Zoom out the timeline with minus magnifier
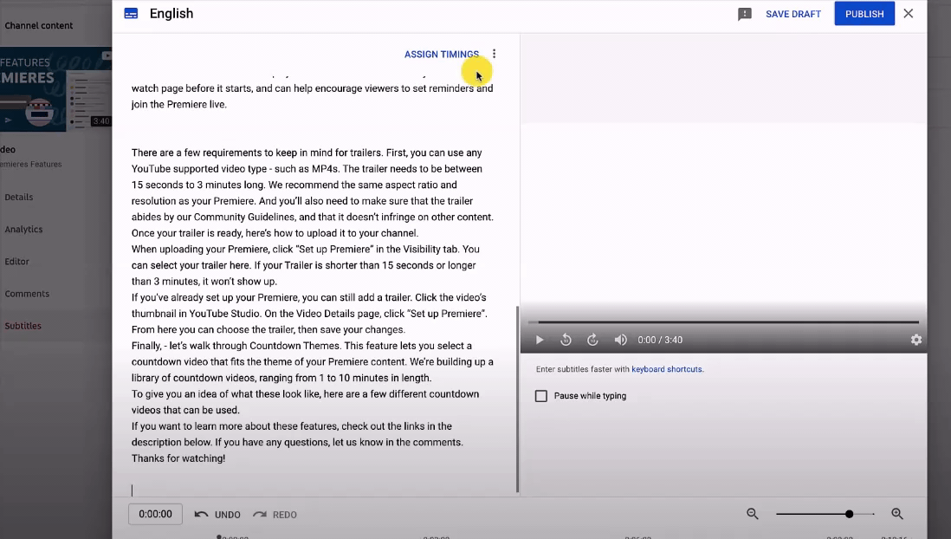This screenshot has width=951, height=539. pos(753,514)
